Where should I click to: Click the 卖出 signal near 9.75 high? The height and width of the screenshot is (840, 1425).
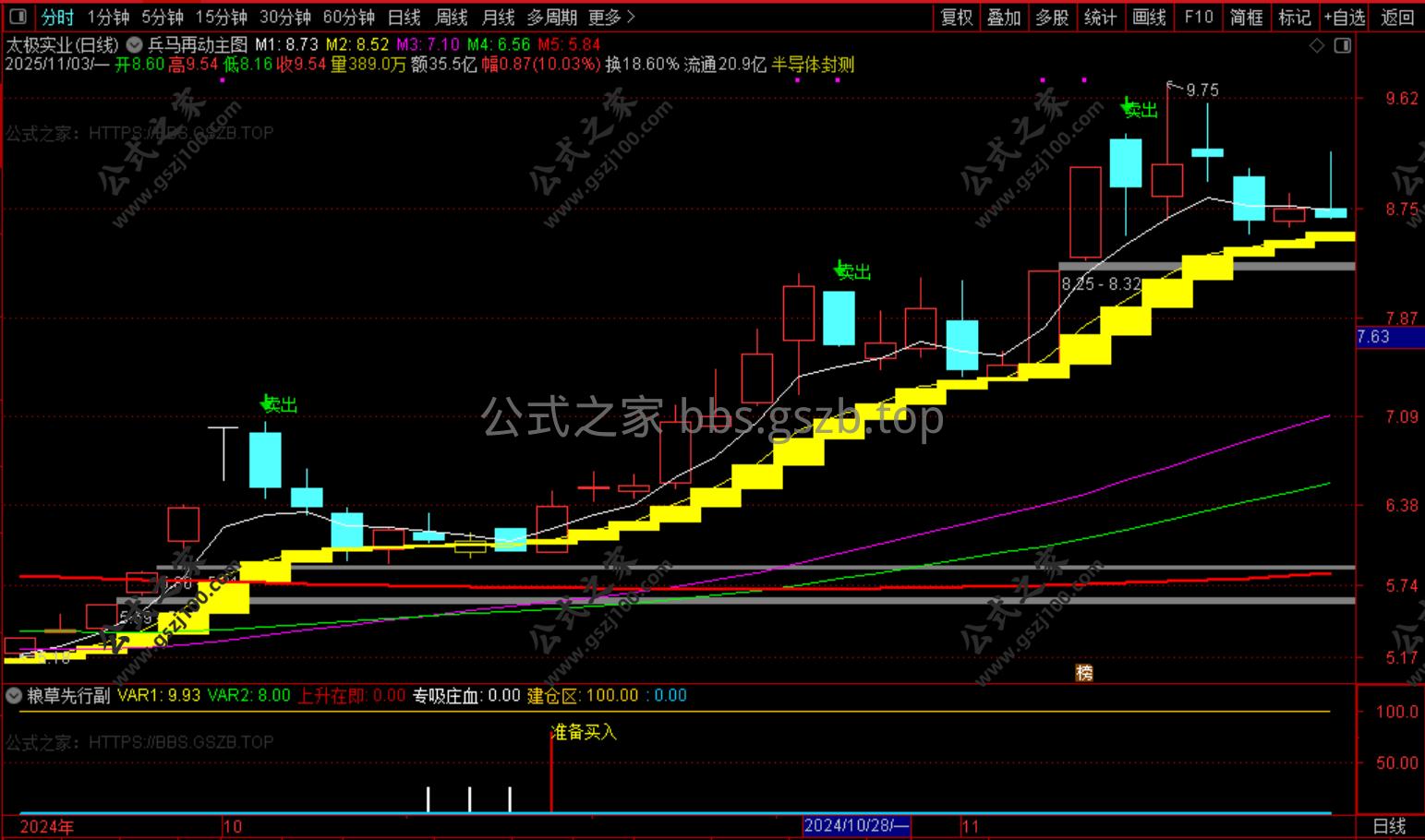coord(1140,109)
